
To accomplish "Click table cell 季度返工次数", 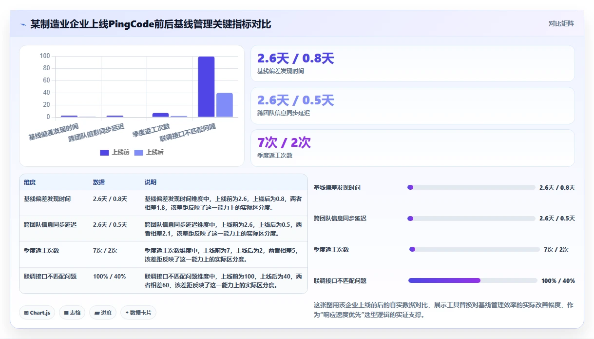I will click(41, 251).
